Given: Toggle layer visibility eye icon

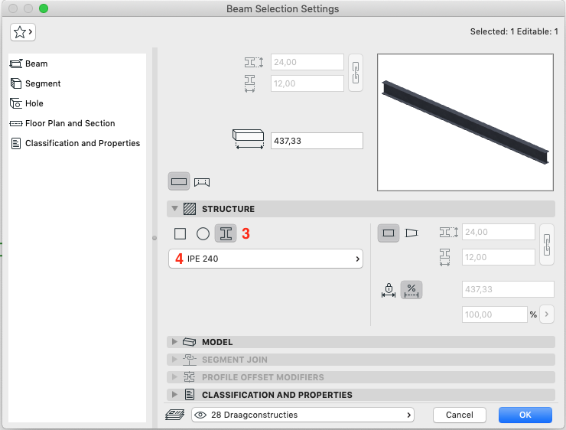Looking at the screenshot, I should point(200,415).
